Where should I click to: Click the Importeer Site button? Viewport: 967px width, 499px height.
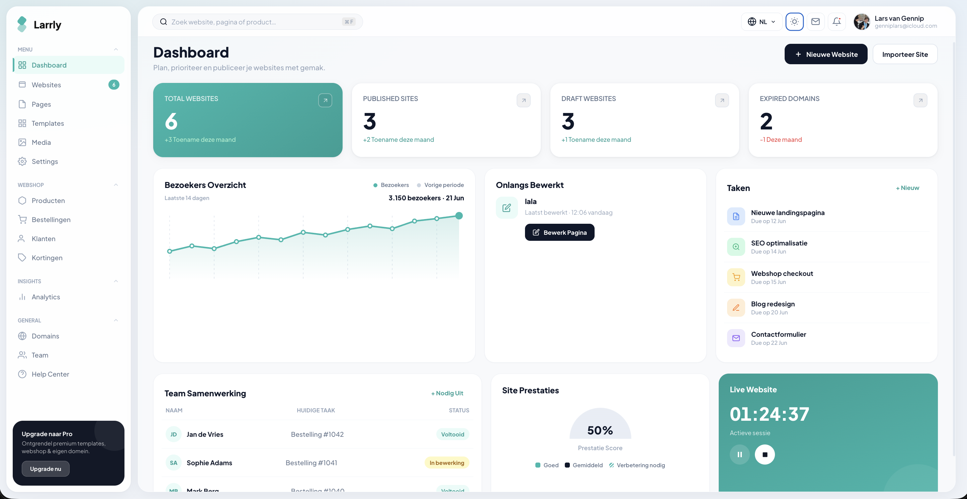click(905, 55)
